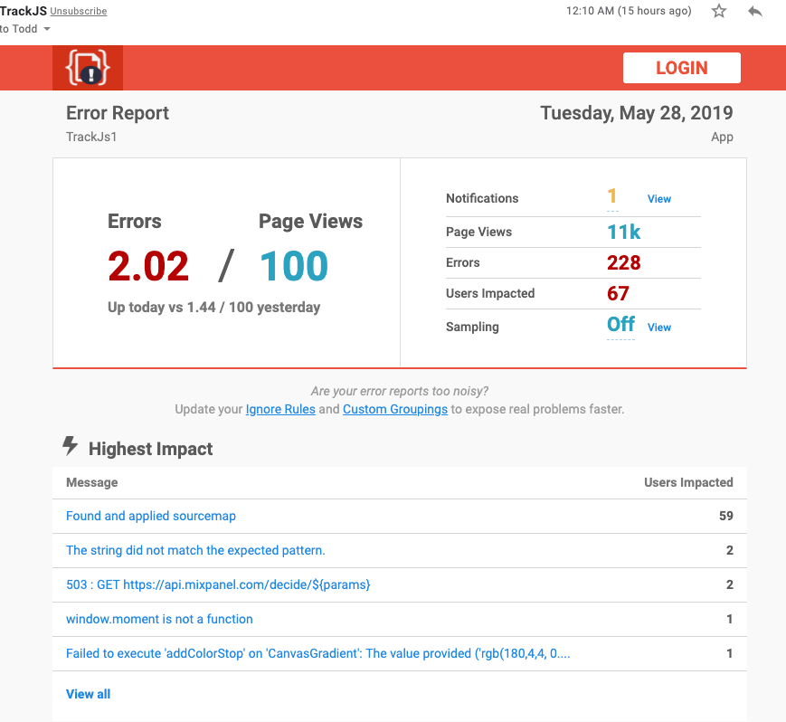Click the 'App' label under the date
The image size is (786, 722).
pyautogui.click(x=722, y=138)
